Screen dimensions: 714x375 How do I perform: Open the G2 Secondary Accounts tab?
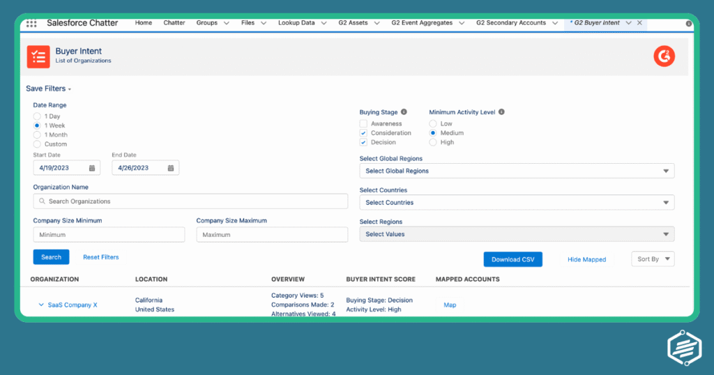511,23
